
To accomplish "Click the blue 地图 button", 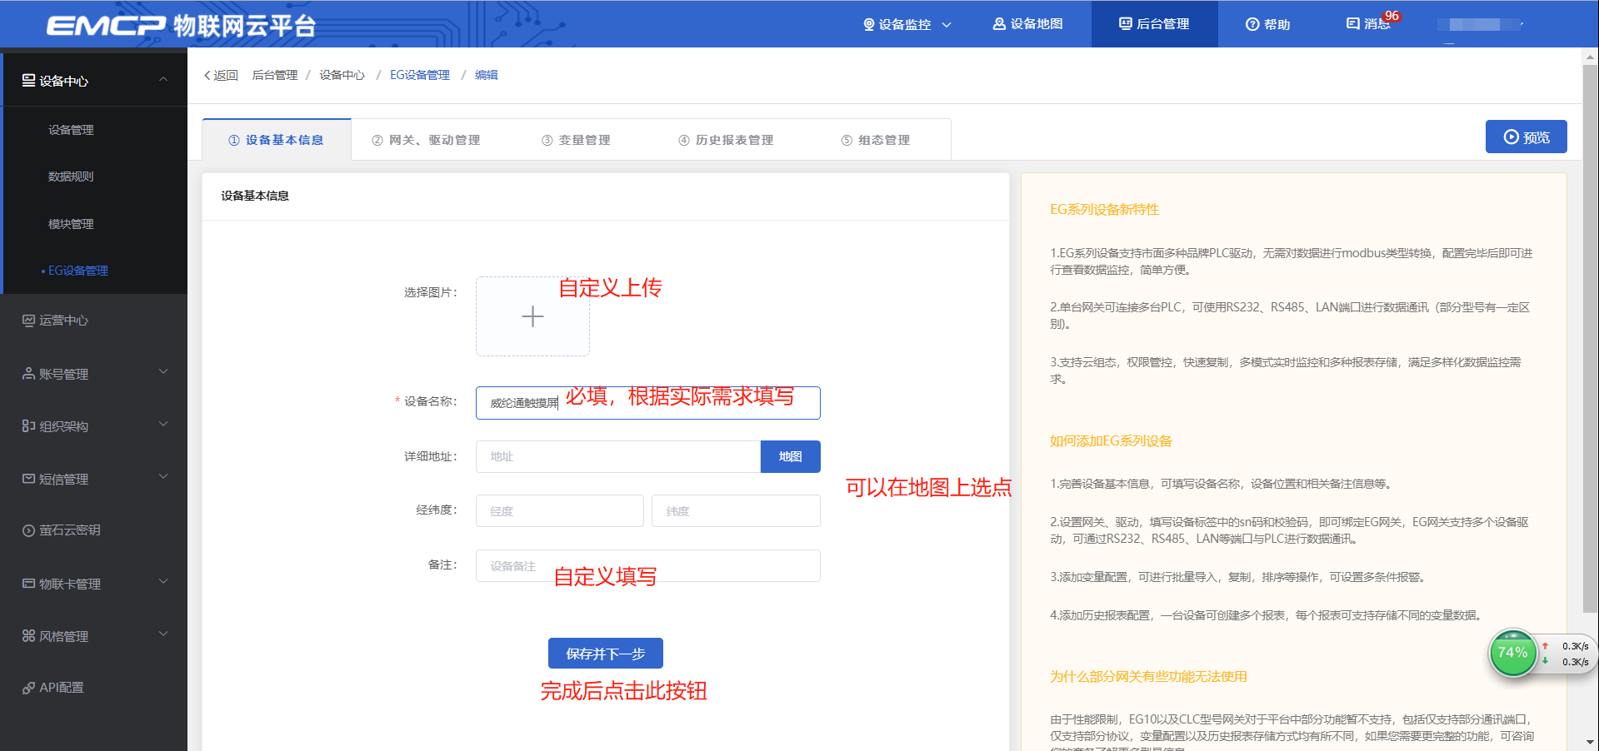I will point(790,456).
